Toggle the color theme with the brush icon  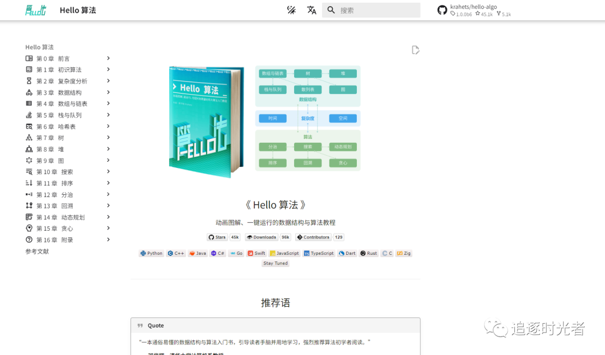coord(291,10)
